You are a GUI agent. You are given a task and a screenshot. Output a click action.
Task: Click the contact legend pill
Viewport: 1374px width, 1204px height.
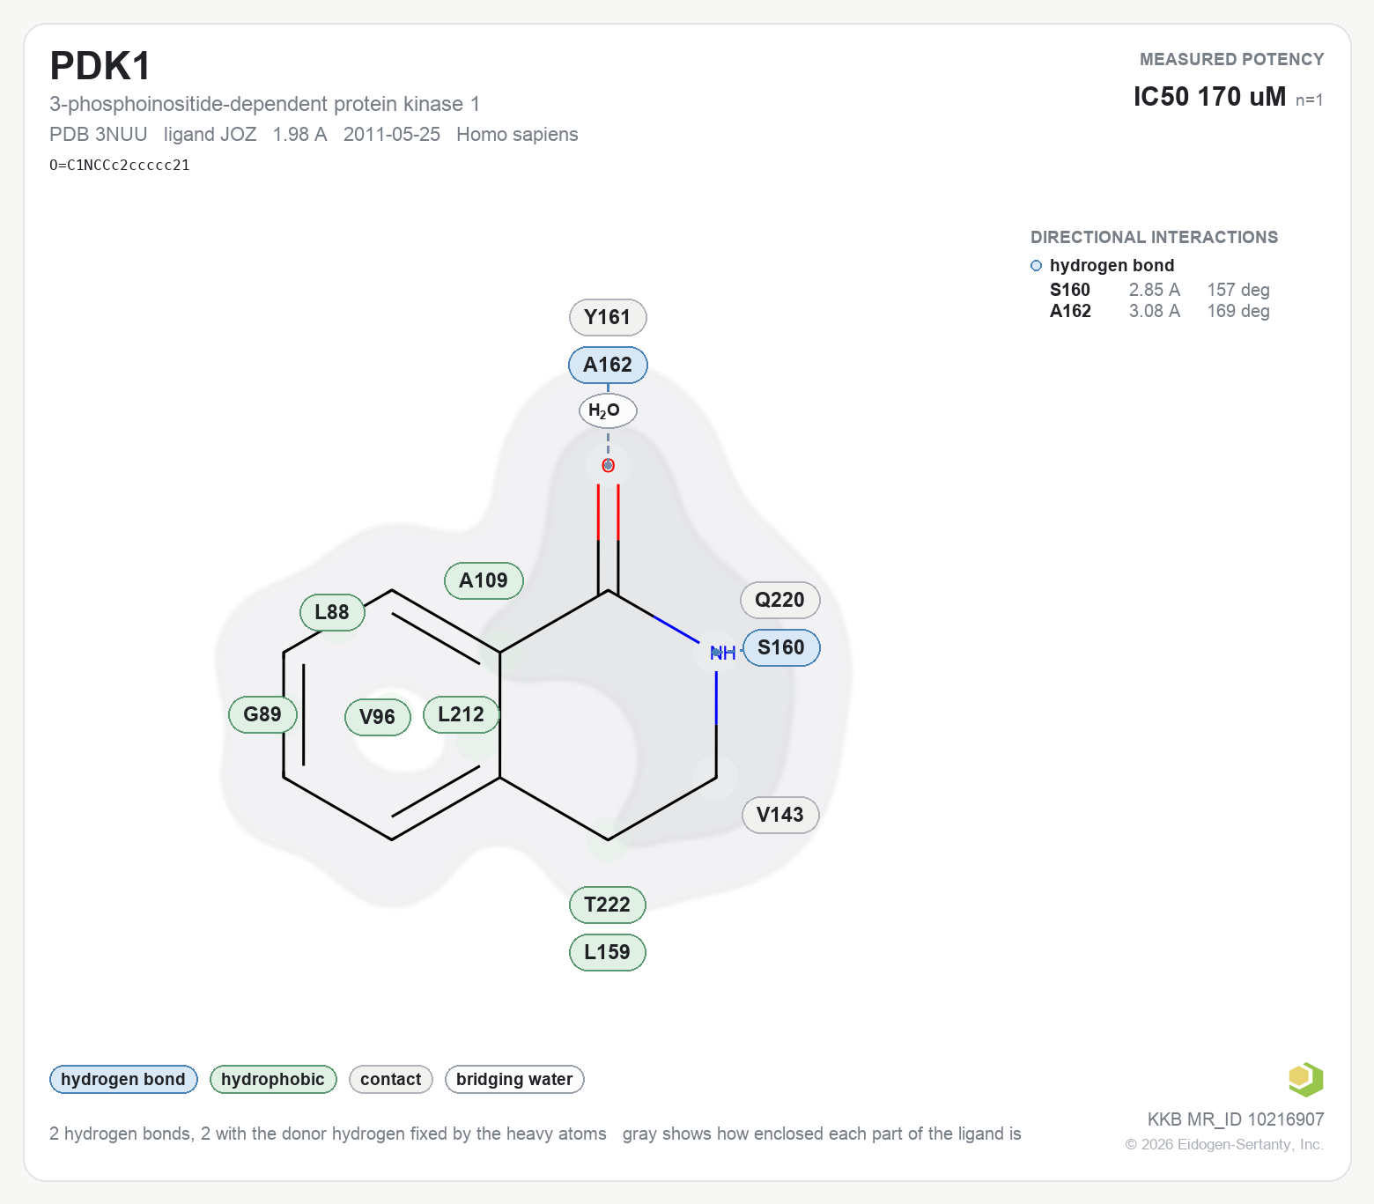(x=391, y=1079)
